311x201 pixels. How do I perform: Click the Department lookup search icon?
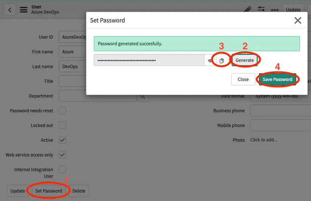pyautogui.click(x=143, y=96)
